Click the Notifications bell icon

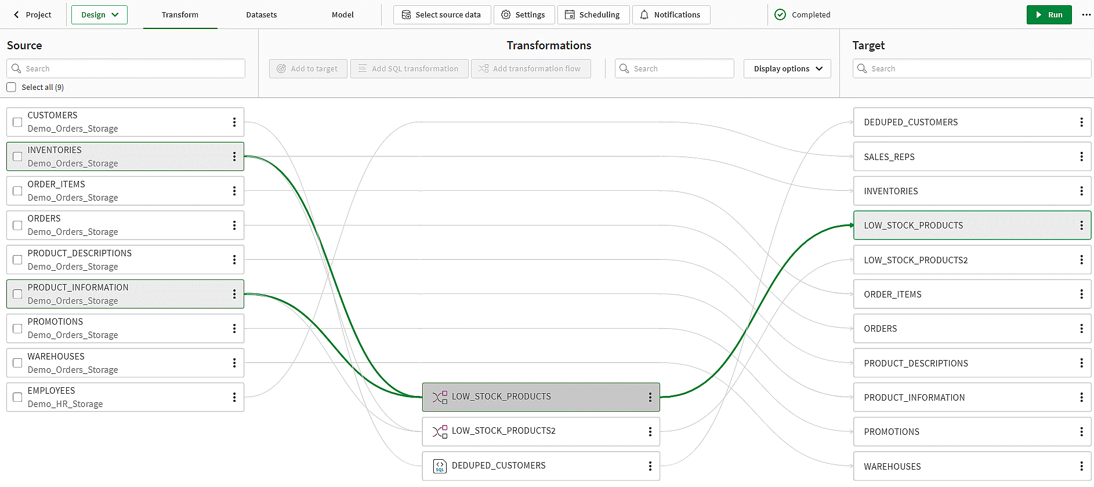[x=644, y=15]
